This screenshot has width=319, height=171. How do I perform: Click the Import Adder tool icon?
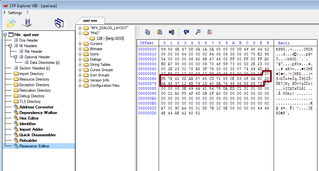16,129
